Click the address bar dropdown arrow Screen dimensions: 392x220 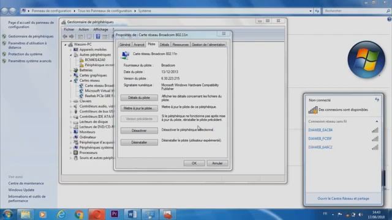(311, 11)
